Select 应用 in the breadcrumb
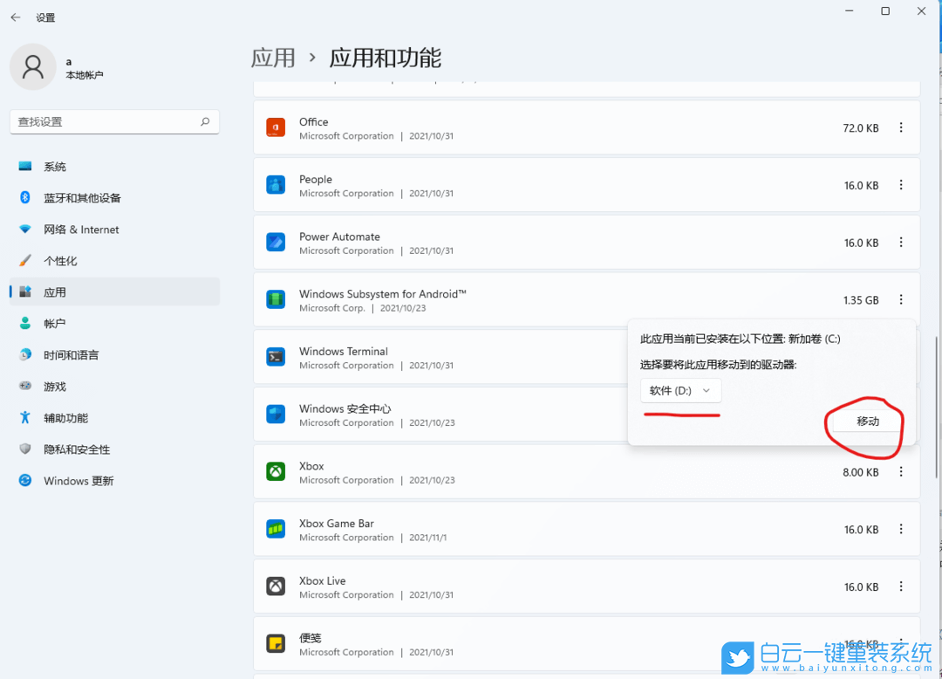 click(x=273, y=57)
